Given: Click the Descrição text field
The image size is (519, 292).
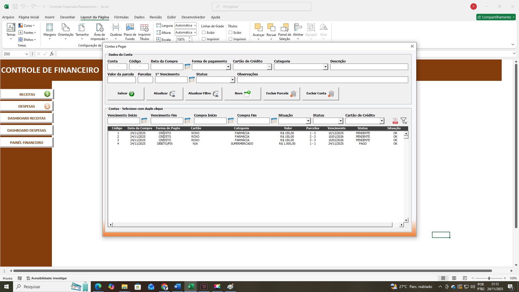Looking at the screenshot, I should click(x=369, y=67).
